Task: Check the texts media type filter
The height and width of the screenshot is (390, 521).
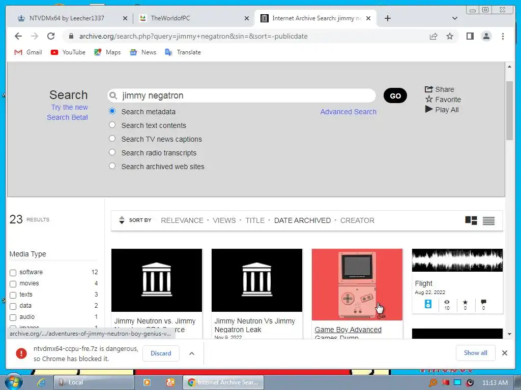Action: pos(13,295)
